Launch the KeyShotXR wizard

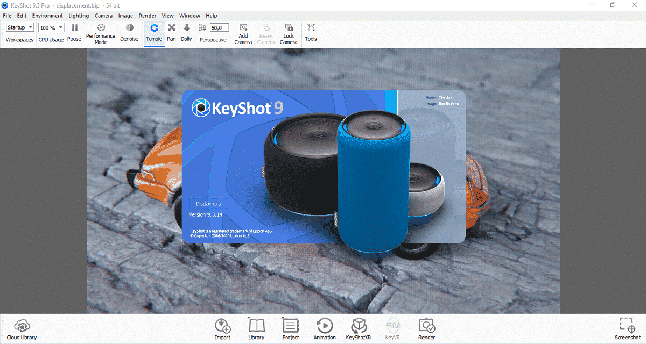[x=359, y=329]
